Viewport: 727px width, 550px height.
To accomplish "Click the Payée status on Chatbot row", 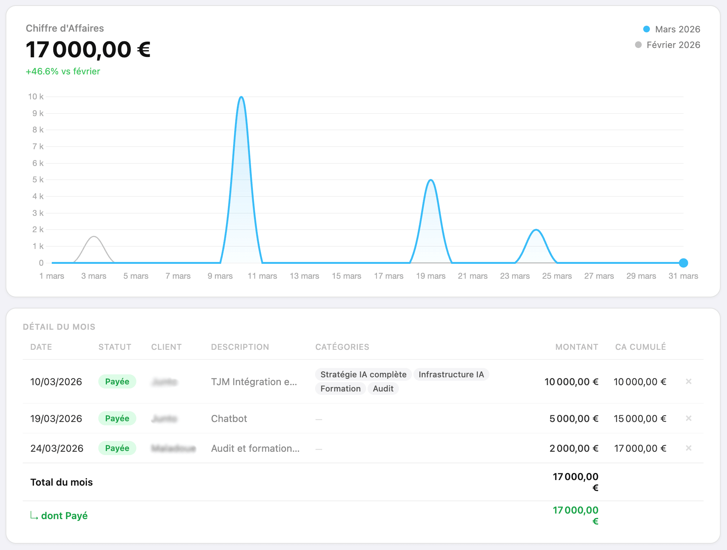I will (117, 419).
